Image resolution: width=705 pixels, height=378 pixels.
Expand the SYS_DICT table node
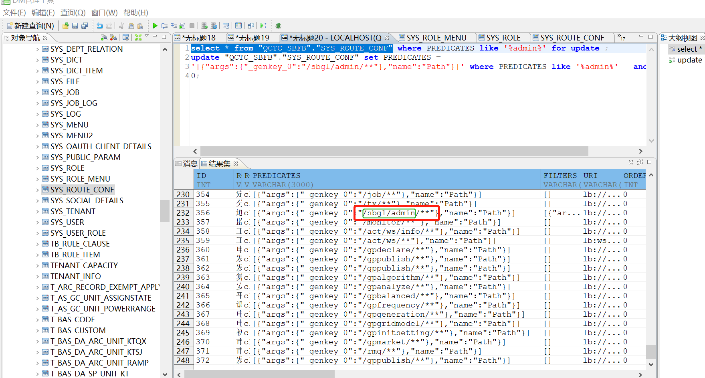pyautogui.click(x=38, y=60)
